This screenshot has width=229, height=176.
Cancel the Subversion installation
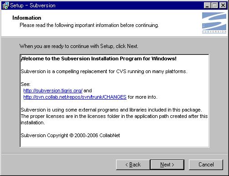(206, 165)
